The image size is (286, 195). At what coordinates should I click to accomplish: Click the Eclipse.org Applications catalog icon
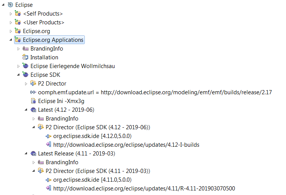pos(18,40)
